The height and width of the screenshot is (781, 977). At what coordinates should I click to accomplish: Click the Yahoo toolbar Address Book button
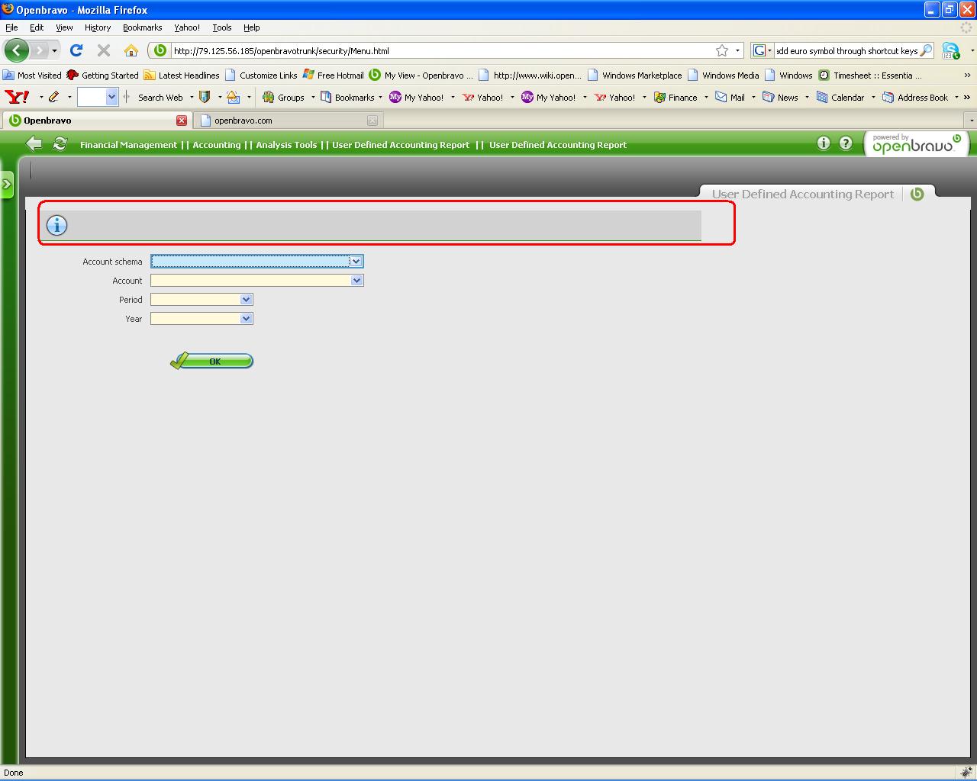[x=915, y=97]
